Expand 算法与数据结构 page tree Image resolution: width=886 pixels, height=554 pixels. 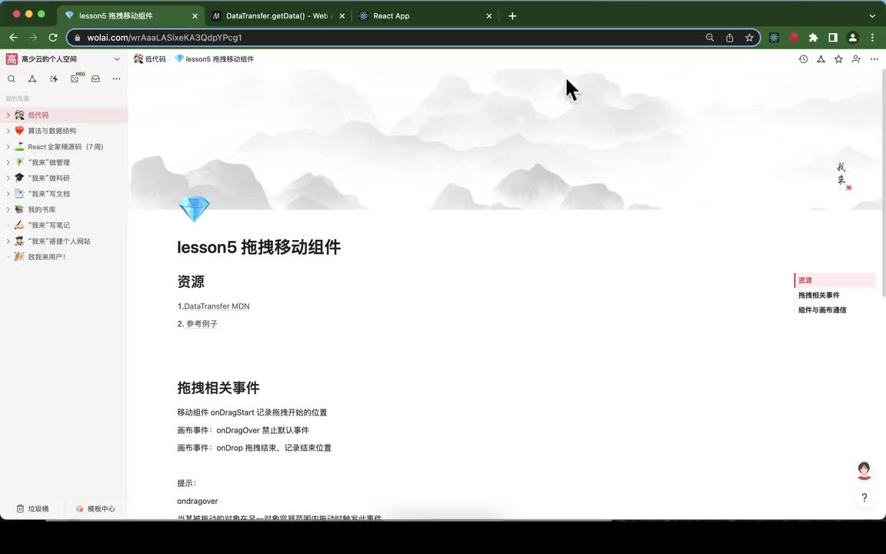point(8,131)
